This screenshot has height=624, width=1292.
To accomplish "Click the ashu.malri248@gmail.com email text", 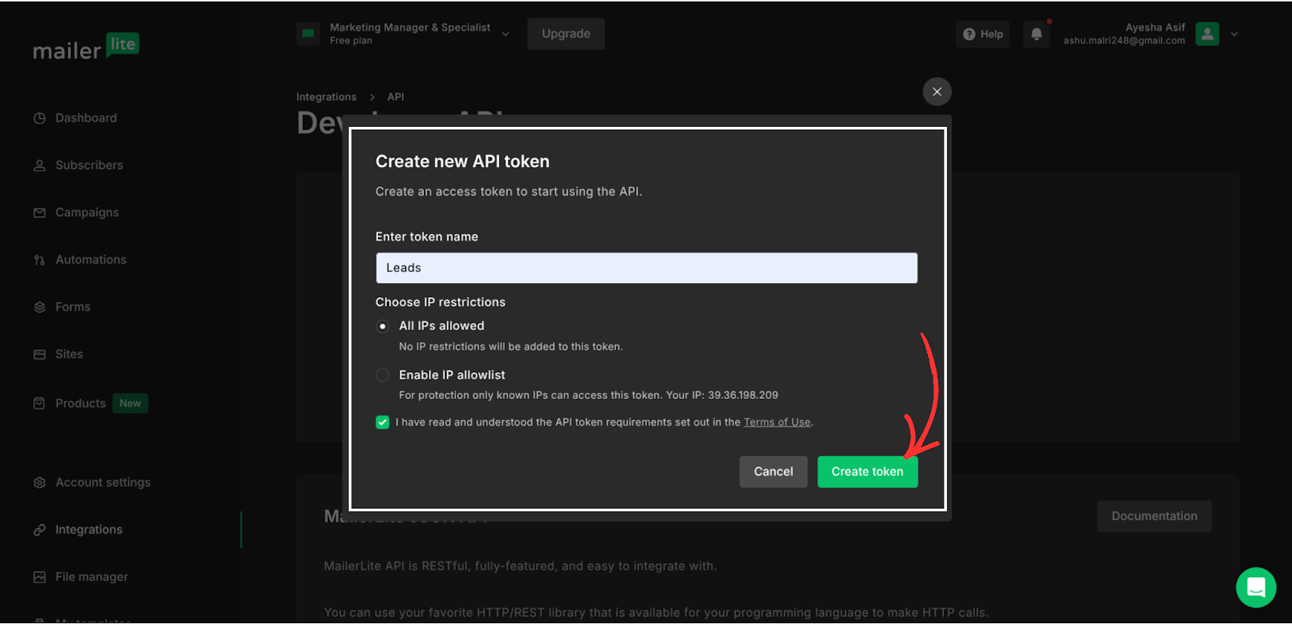I will click(x=1124, y=40).
